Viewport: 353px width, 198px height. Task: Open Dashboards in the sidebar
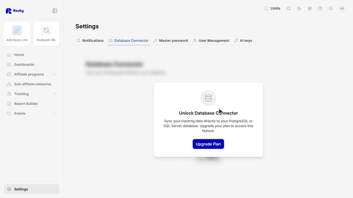pyautogui.click(x=24, y=65)
